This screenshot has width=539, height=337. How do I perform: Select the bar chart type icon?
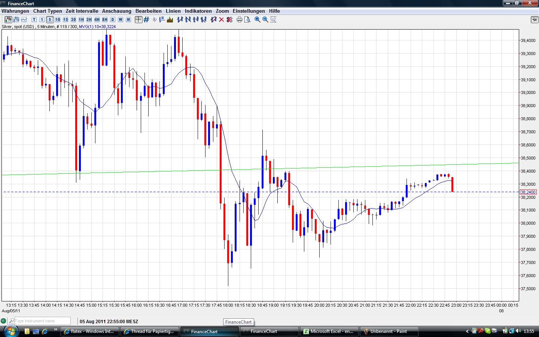pyautogui.click(x=16, y=19)
